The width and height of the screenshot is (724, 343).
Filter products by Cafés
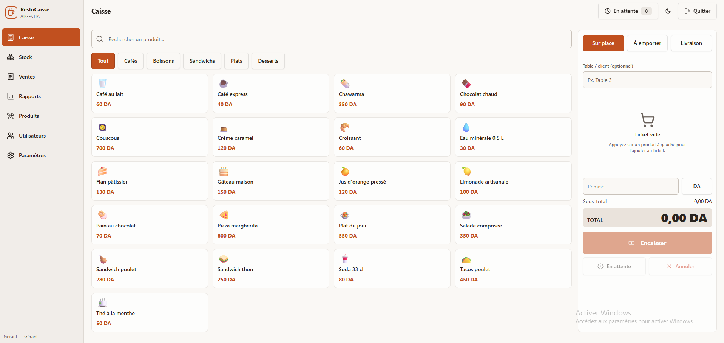tap(131, 61)
